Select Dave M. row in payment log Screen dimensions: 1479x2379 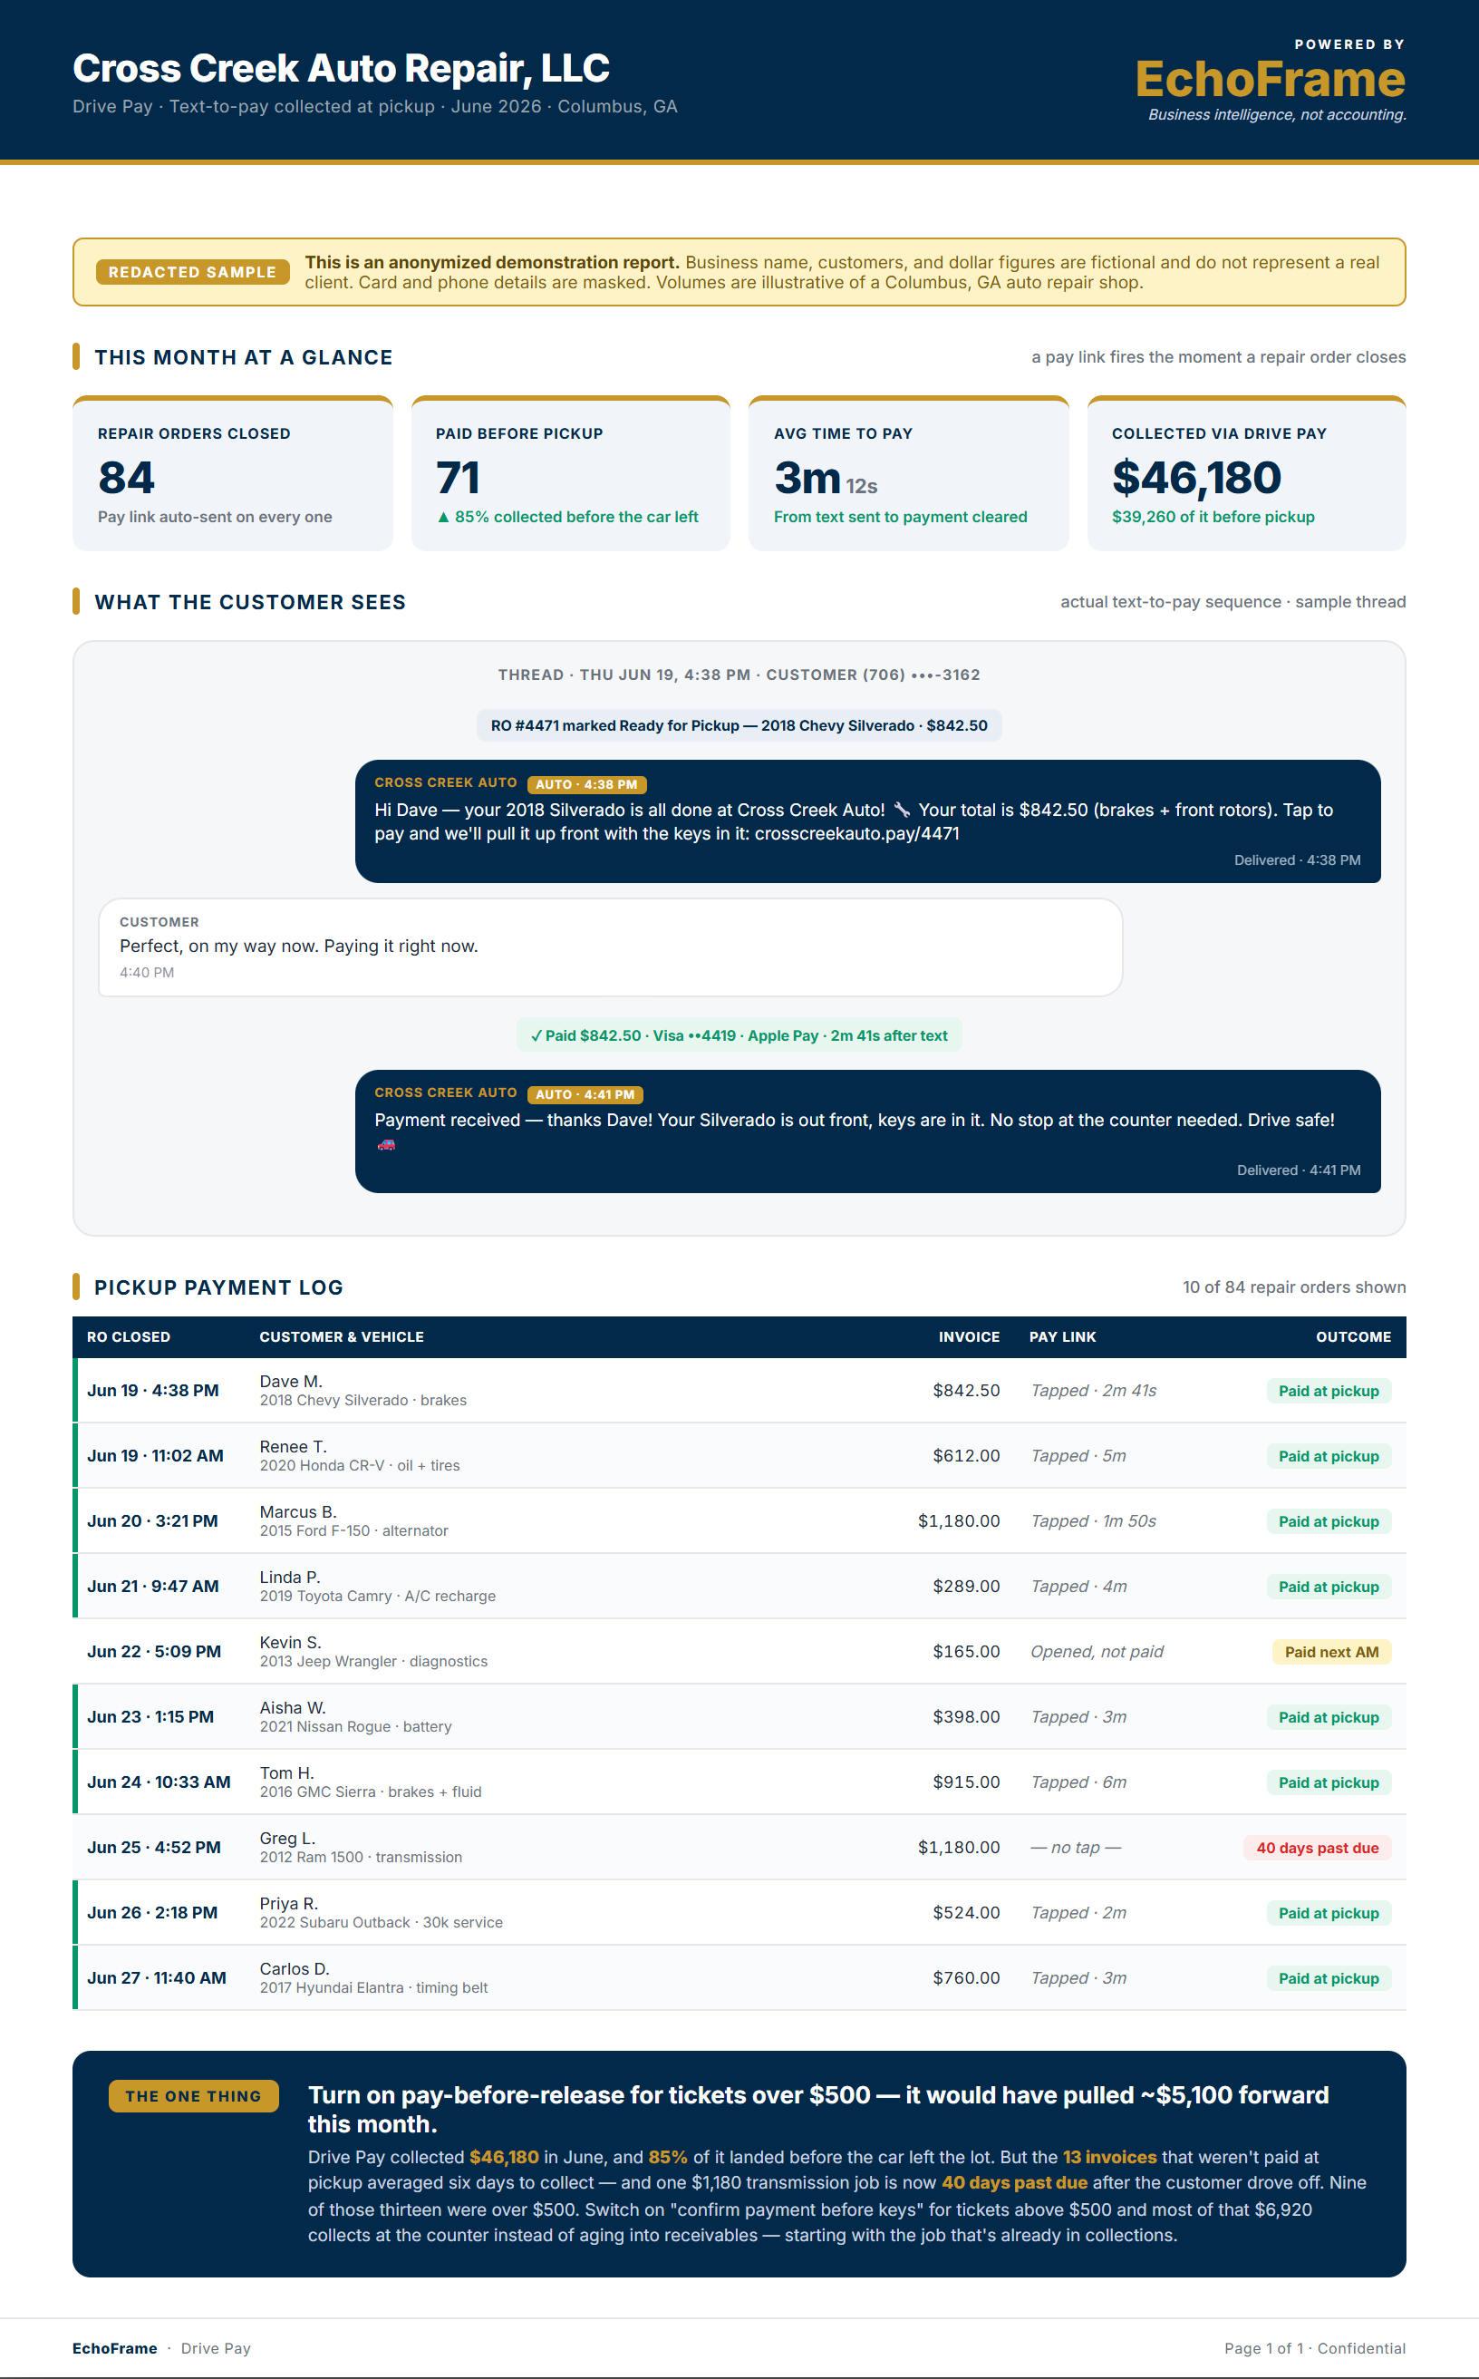pos(739,1391)
